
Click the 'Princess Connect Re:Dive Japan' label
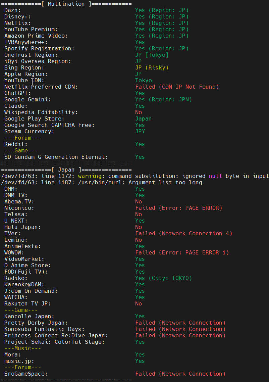[56, 336]
